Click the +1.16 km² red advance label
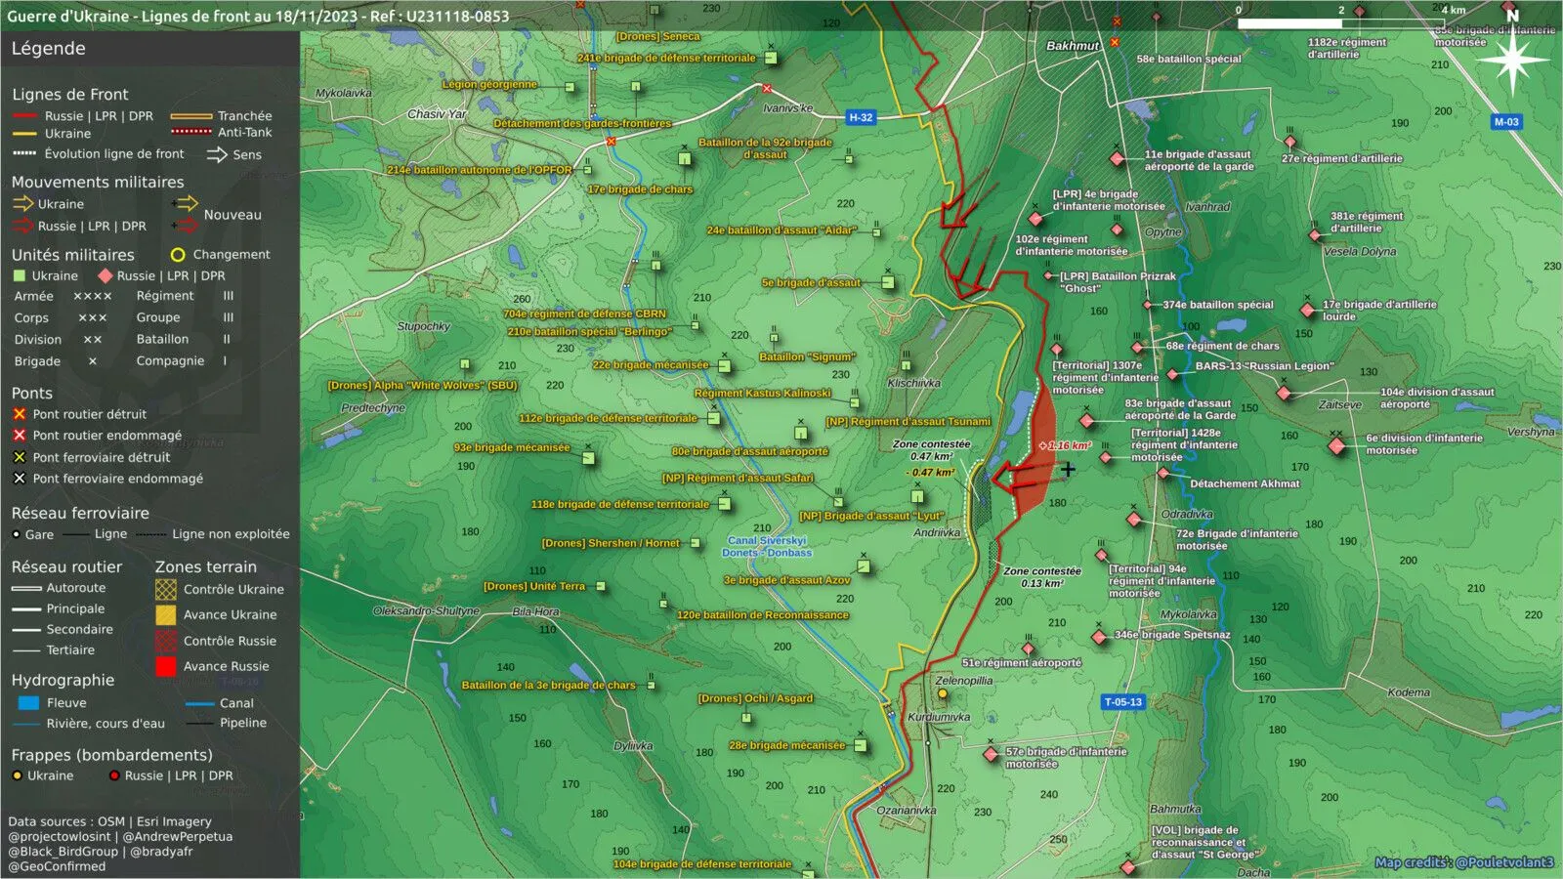Image resolution: width=1563 pixels, height=879 pixels. [x=1065, y=445]
